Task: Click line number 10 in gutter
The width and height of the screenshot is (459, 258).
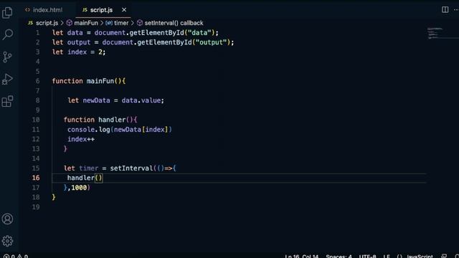Action: click(x=36, y=120)
